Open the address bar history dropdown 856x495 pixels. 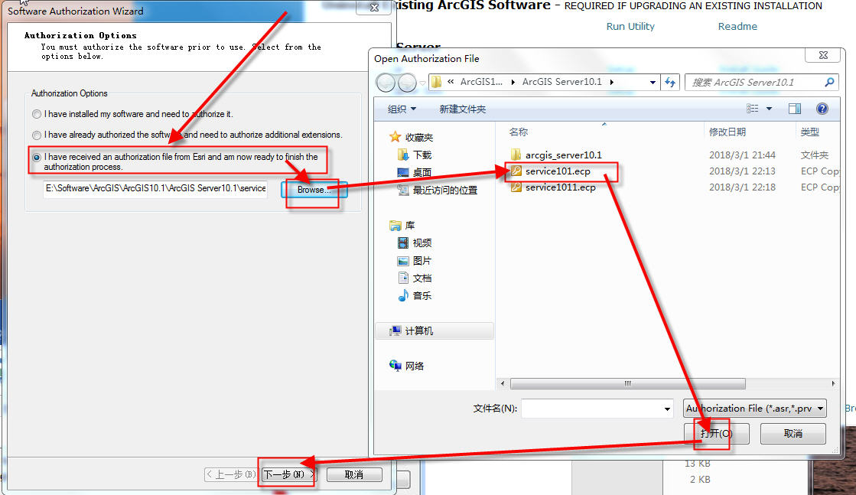653,83
